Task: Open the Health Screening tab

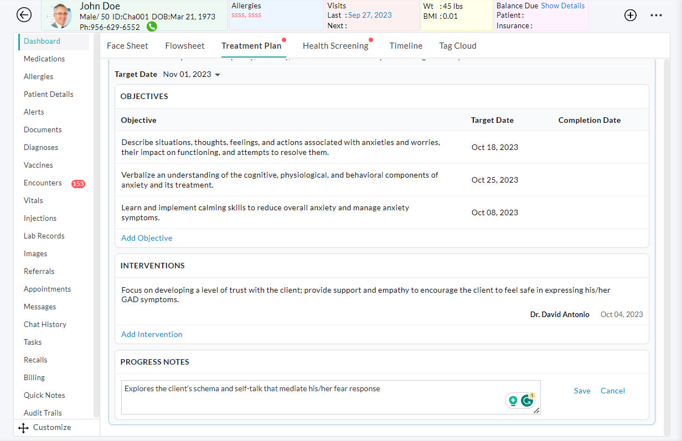Action: (x=335, y=46)
